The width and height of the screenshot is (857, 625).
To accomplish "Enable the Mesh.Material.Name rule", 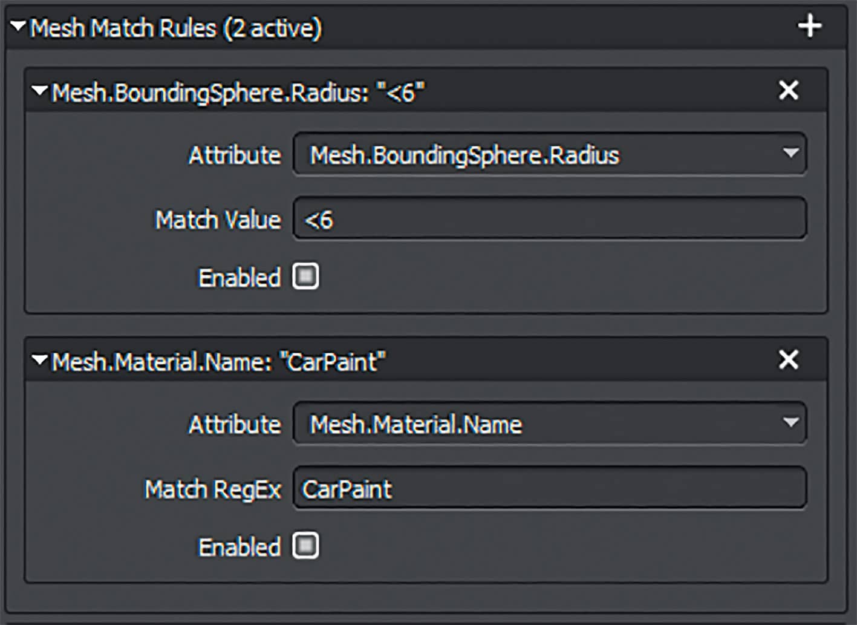I will click(x=305, y=545).
